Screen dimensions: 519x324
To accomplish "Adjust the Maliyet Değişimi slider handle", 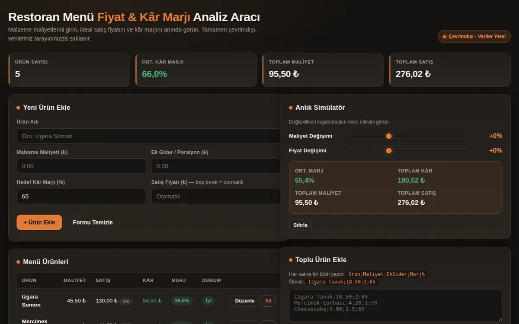I will (389, 136).
